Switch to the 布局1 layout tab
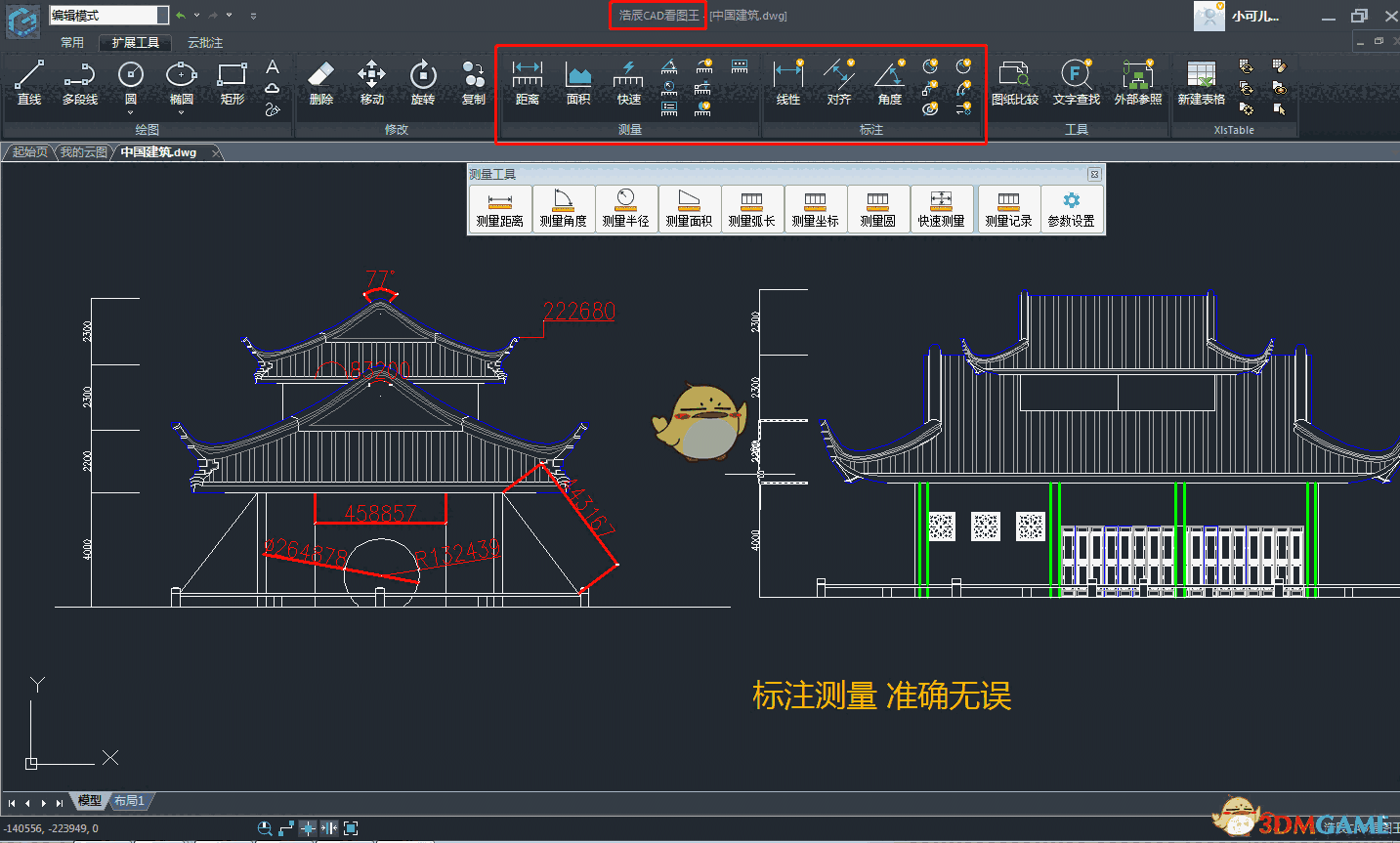1400x843 pixels. (x=129, y=801)
